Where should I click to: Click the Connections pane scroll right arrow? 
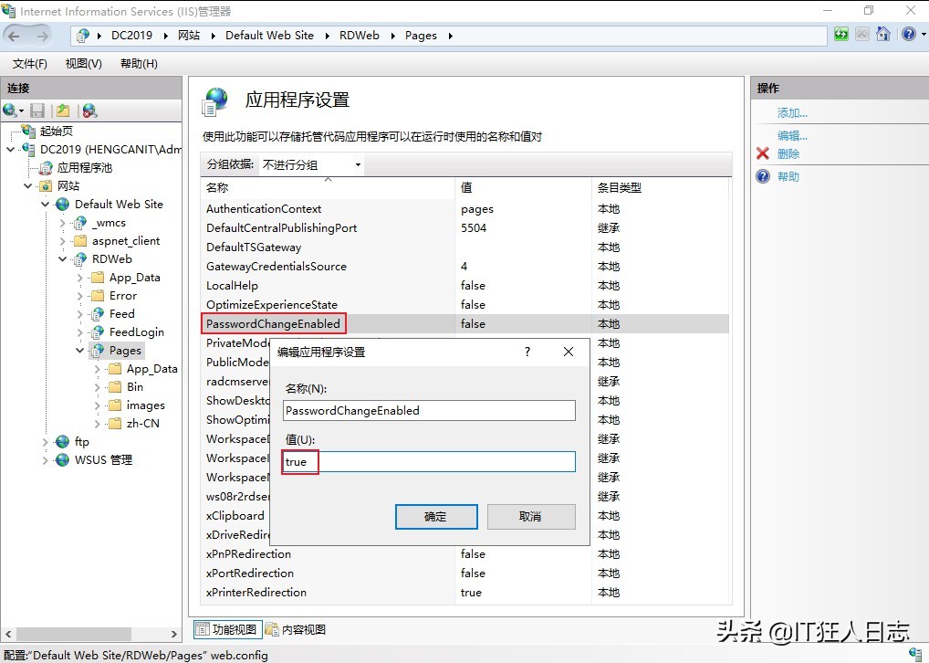[x=173, y=634]
